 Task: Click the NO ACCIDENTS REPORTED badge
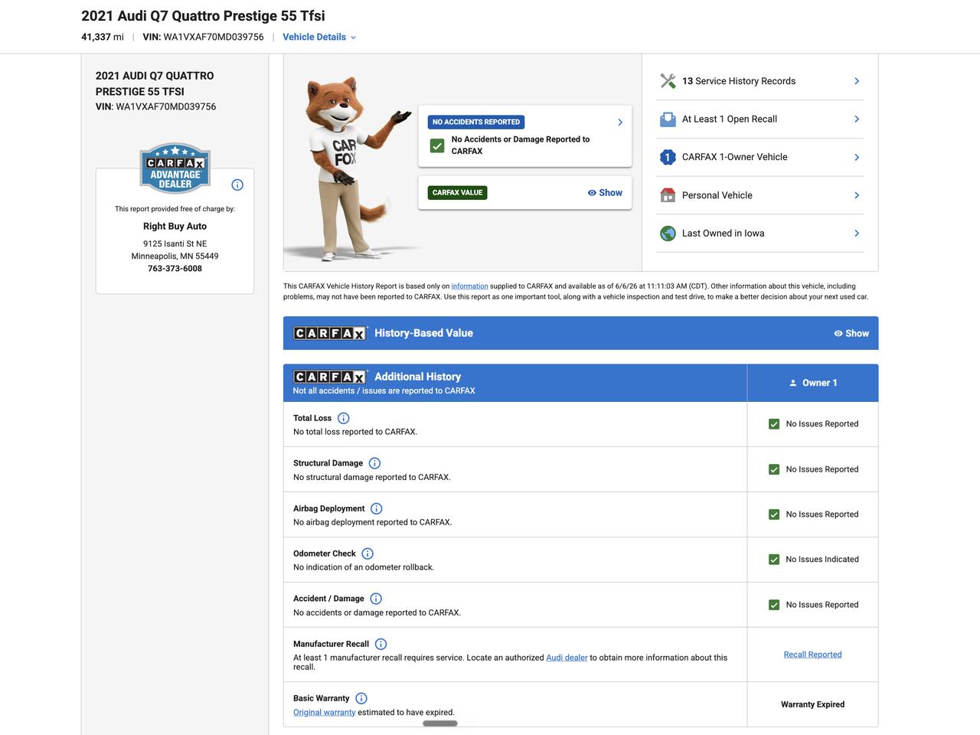click(x=476, y=122)
